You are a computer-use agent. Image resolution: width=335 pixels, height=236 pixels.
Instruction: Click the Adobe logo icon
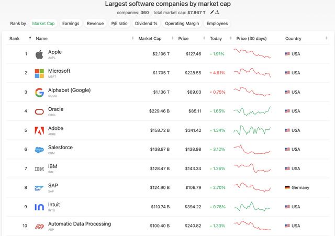click(x=39, y=131)
